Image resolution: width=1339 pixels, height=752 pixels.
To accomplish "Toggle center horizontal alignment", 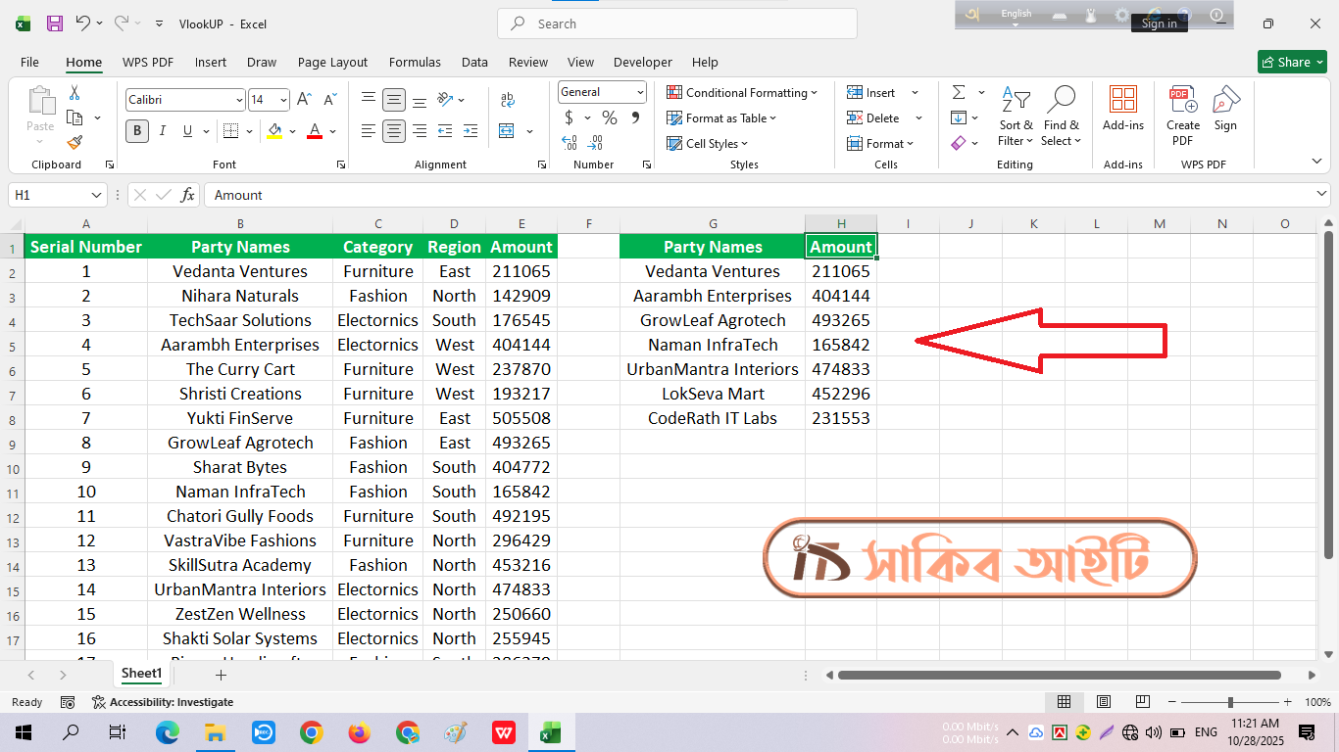I will 394,131.
